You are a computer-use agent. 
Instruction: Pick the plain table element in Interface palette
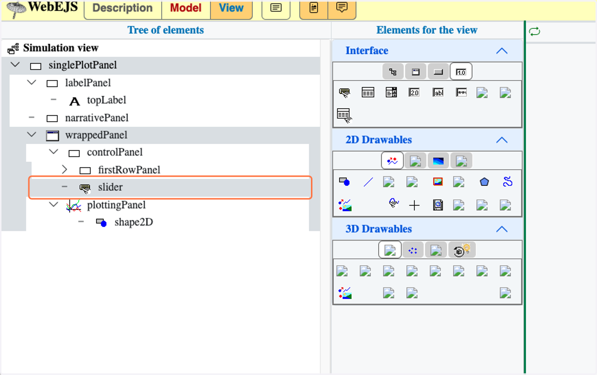click(368, 92)
